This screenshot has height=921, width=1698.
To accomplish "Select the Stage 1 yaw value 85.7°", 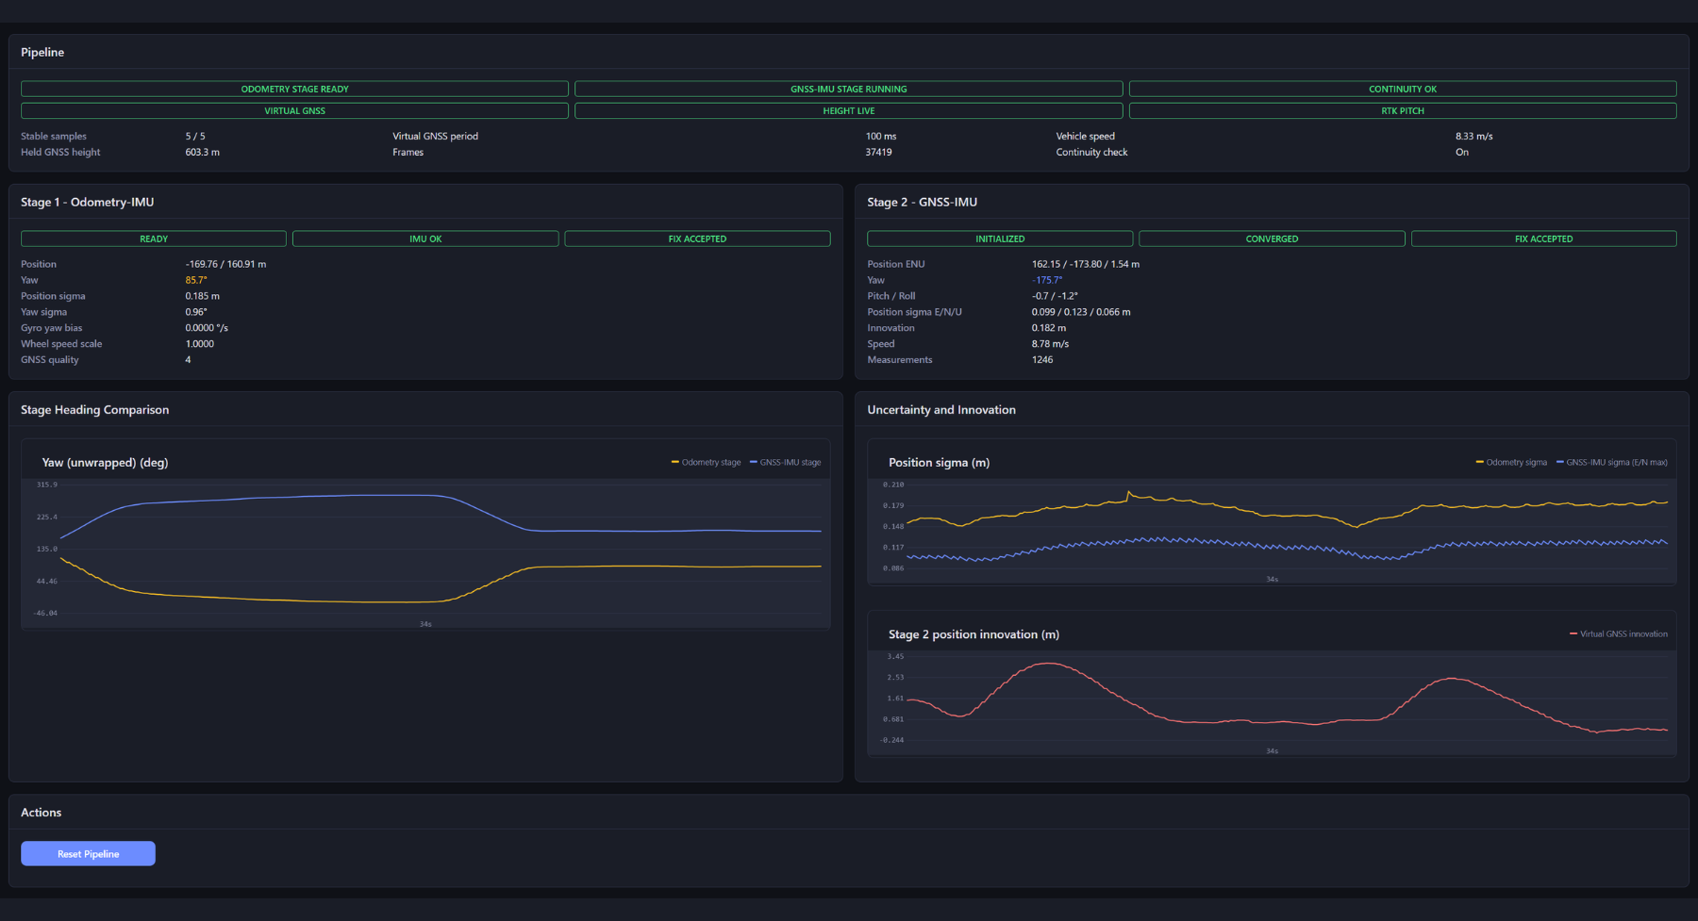I will point(196,280).
